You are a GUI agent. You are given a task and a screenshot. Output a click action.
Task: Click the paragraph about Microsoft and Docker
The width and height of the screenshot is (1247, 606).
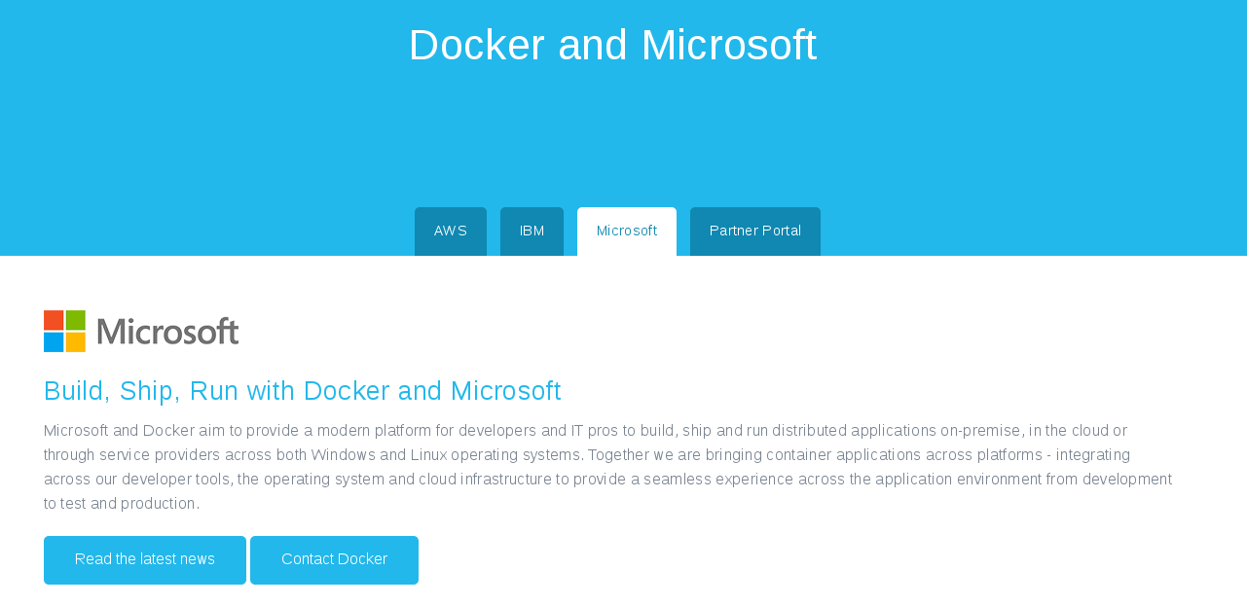point(608,467)
